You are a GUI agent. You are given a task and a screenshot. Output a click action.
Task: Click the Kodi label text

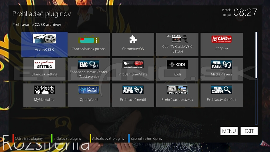click(177, 74)
